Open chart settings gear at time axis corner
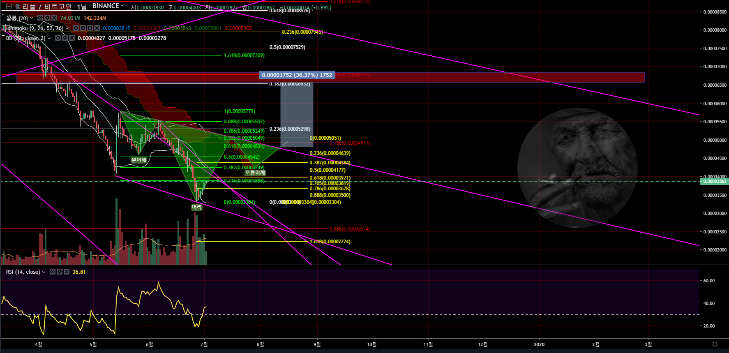729x353 pixels. [715, 344]
